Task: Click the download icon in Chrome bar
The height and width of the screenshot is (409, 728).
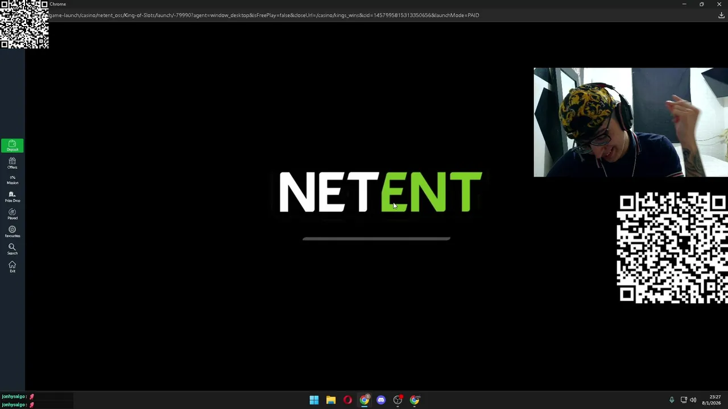Action: 721,15
